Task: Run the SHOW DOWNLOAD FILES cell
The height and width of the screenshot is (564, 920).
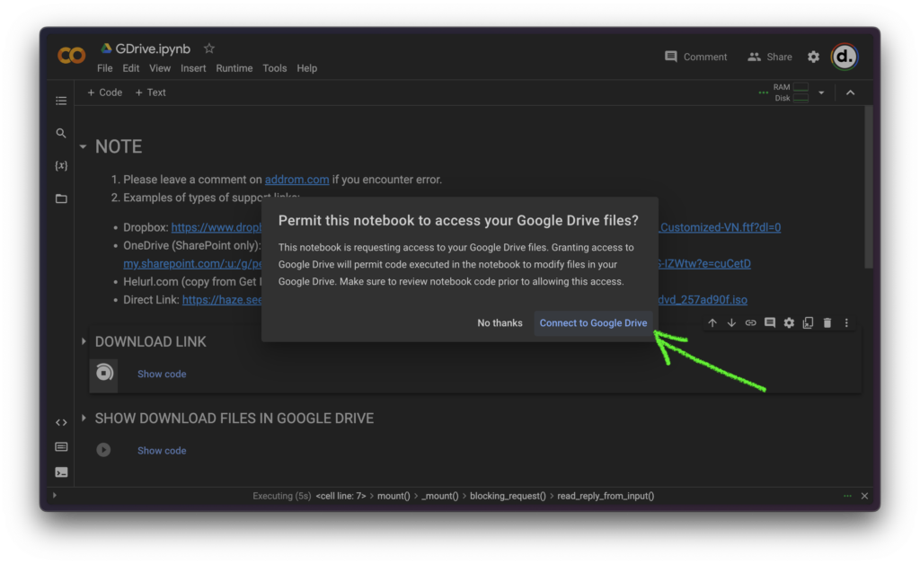Action: [x=104, y=450]
